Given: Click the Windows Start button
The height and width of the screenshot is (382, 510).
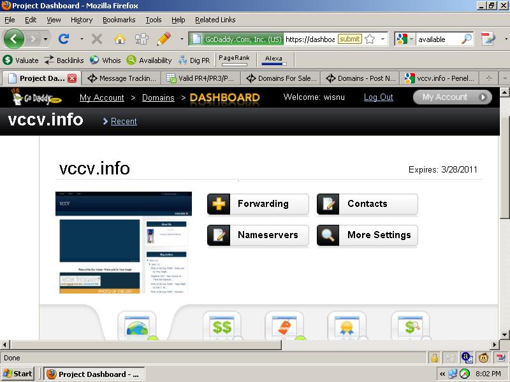Looking at the screenshot, I should click(18, 374).
